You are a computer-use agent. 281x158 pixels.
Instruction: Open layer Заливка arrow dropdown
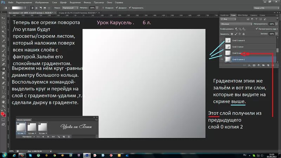pos(276,34)
